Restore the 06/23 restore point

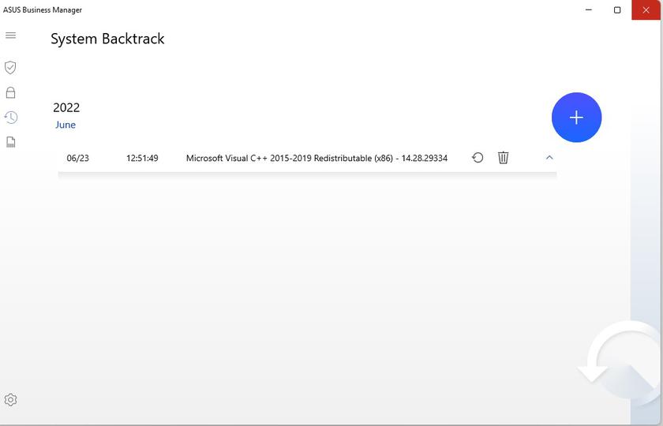[x=478, y=158]
